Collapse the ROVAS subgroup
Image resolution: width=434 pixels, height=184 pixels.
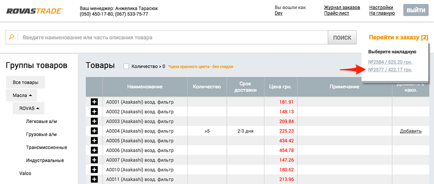pyautogui.click(x=28, y=108)
